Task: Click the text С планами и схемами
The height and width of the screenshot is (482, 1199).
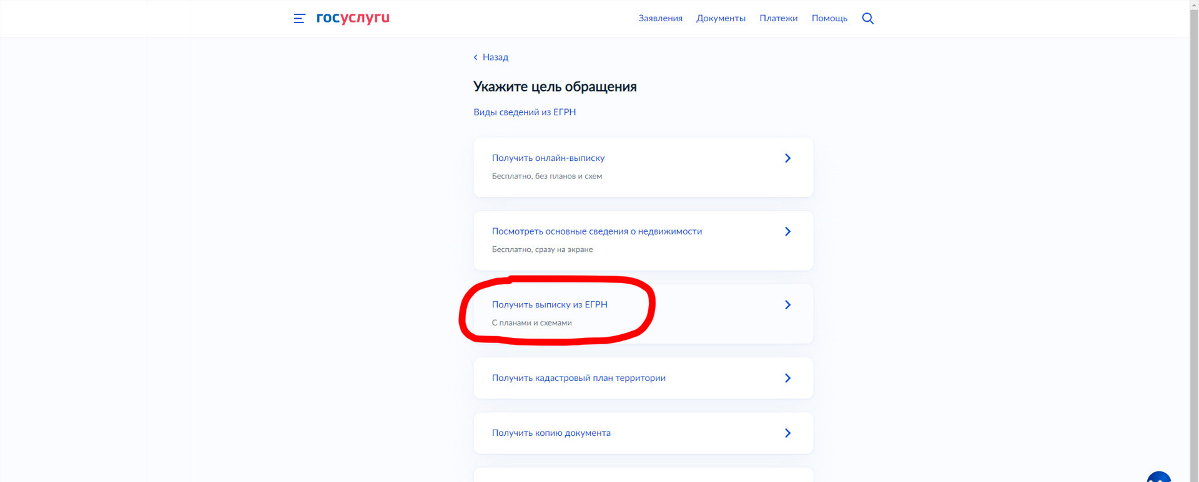Action: tap(531, 323)
